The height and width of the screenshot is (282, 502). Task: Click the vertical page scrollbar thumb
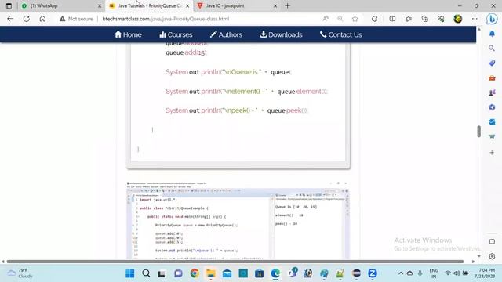coord(478,131)
